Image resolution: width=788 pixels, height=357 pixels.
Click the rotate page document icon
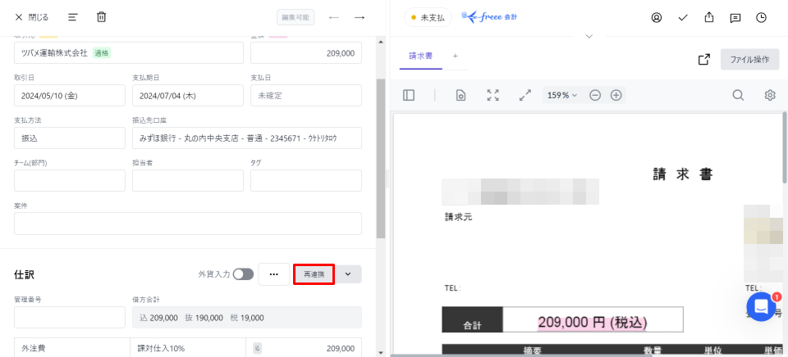pos(460,95)
